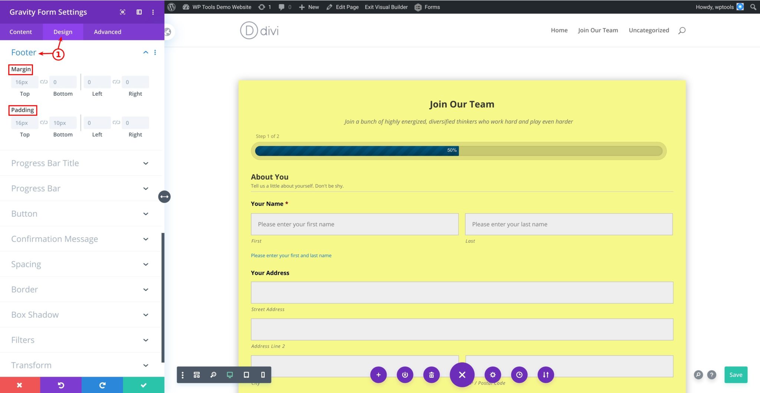The image size is (760, 393).
Task: Open WP Tools Demo Website admin link
Action: pyautogui.click(x=217, y=7)
